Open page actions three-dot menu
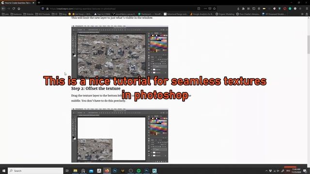This screenshot has height=174, width=310. [205, 9]
